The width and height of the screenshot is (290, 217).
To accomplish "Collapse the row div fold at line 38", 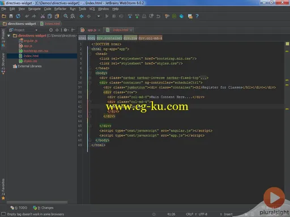I will click(90, 92).
